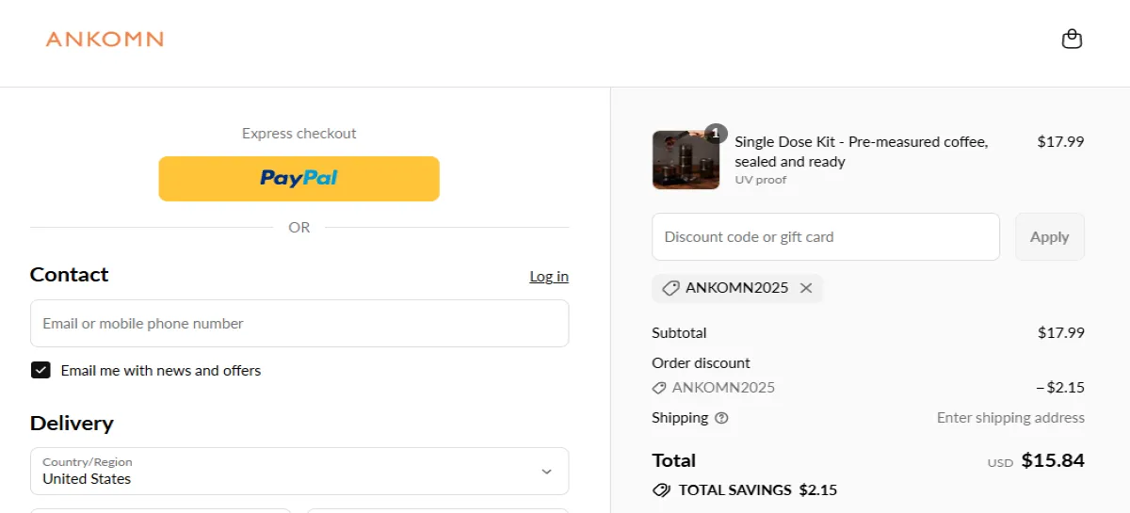Click the Discount code or gift card field

[825, 236]
